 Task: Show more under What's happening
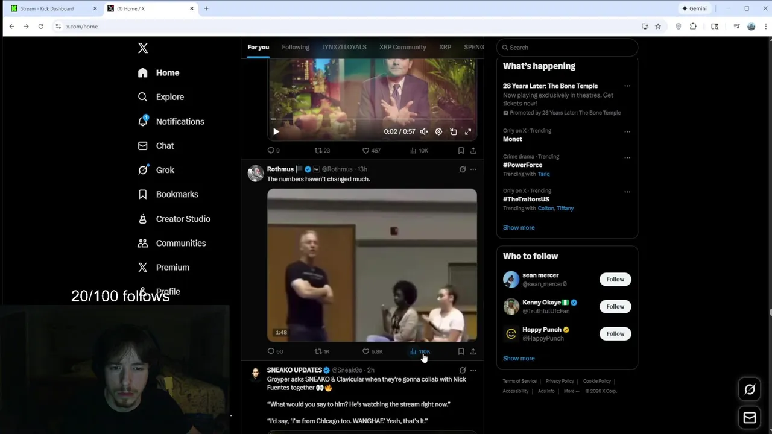(519, 228)
